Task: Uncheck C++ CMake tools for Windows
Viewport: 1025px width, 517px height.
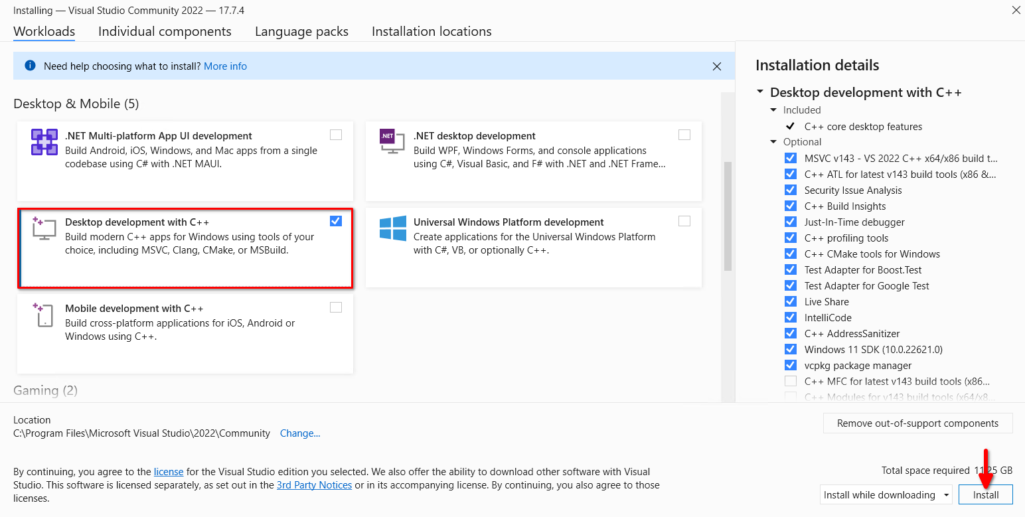Action: pos(790,254)
